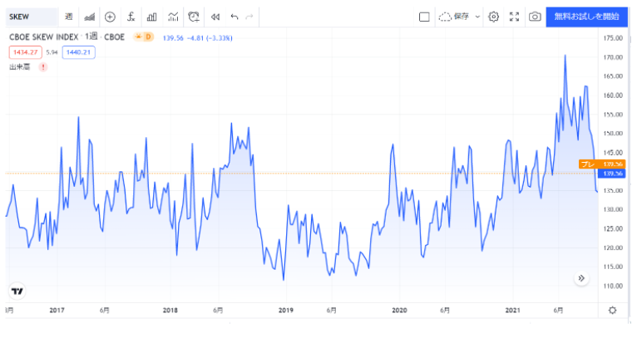The image size is (637, 338).
Task: Create an alert with the alarm clock icon
Action: coord(194,17)
